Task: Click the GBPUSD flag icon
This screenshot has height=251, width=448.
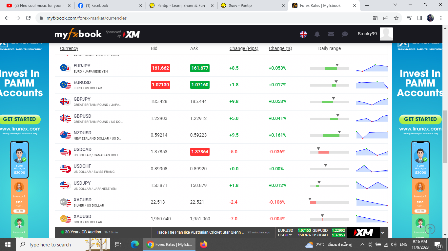Action: pos(65,118)
